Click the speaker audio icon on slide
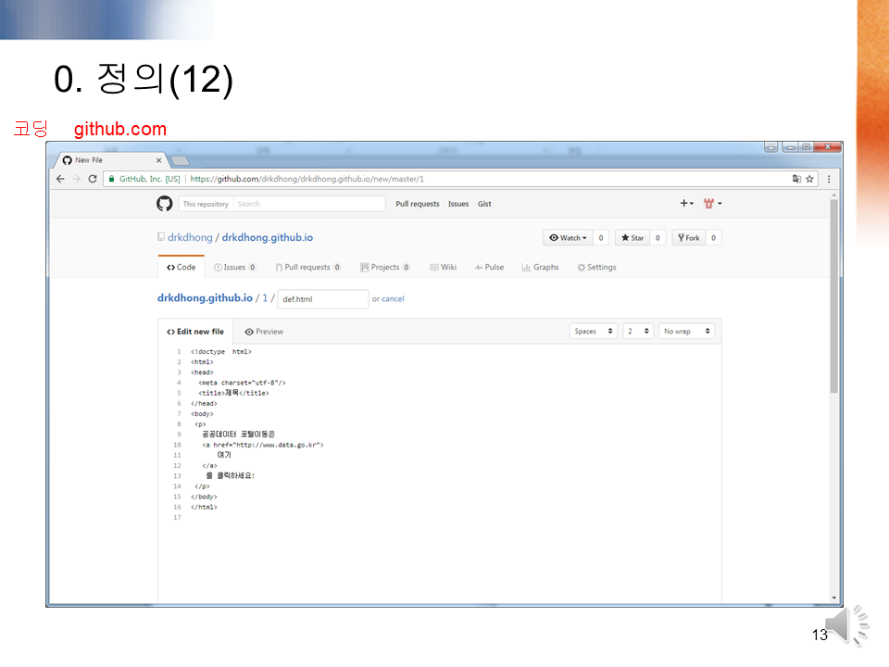 click(x=847, y=625)
